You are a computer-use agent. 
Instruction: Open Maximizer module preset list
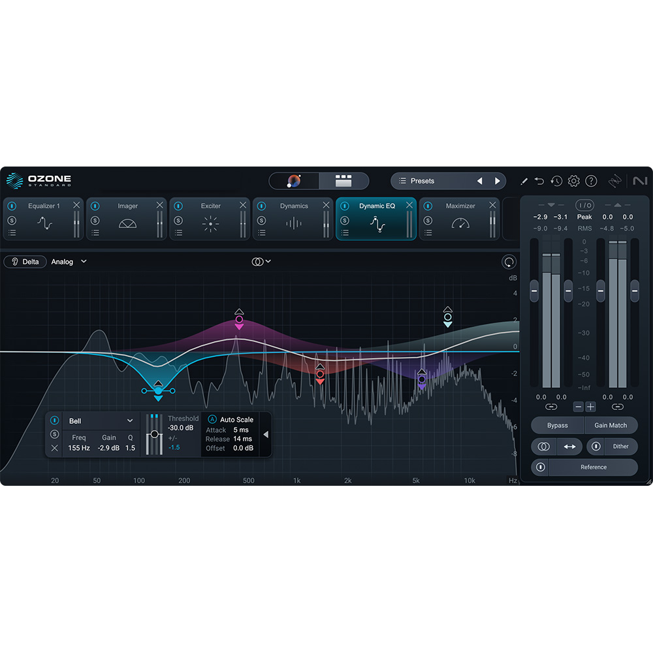click(x=428, y=233)
